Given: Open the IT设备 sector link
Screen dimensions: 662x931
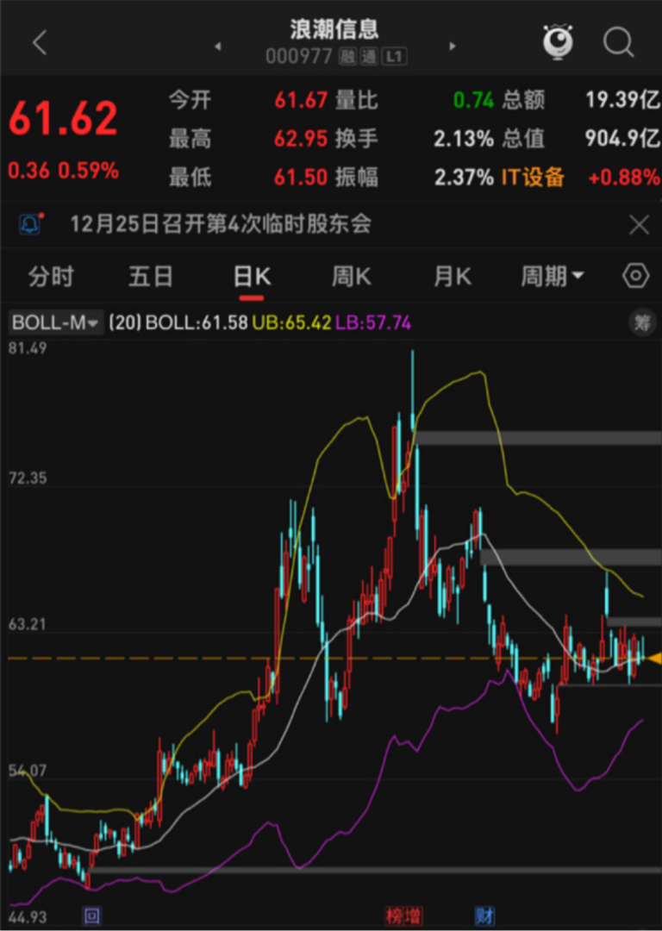Looking at the screenshot, I should [x=533, y=177].
